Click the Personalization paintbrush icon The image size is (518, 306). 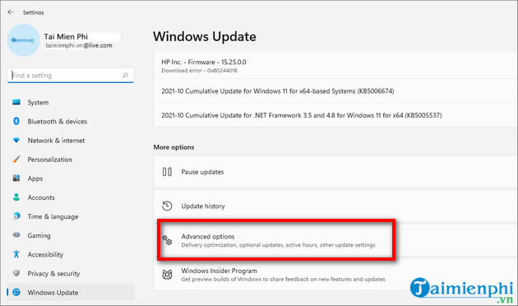16,160
